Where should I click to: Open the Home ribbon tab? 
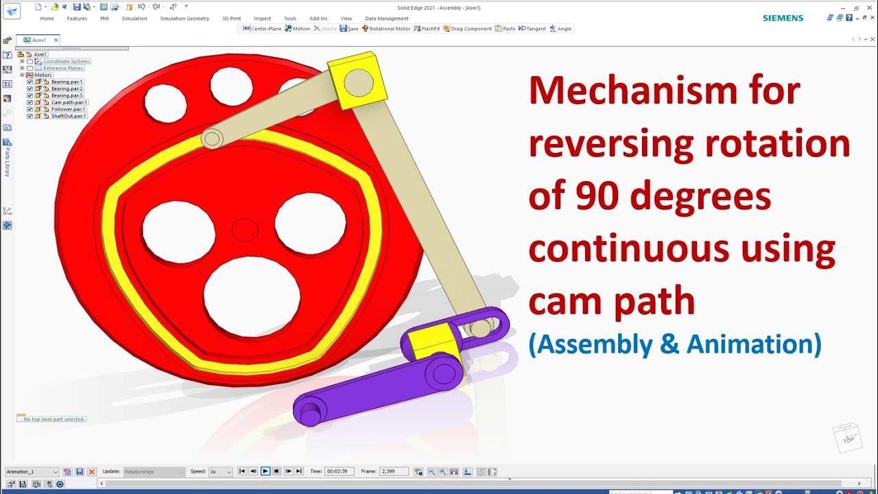tap(47, 19)
